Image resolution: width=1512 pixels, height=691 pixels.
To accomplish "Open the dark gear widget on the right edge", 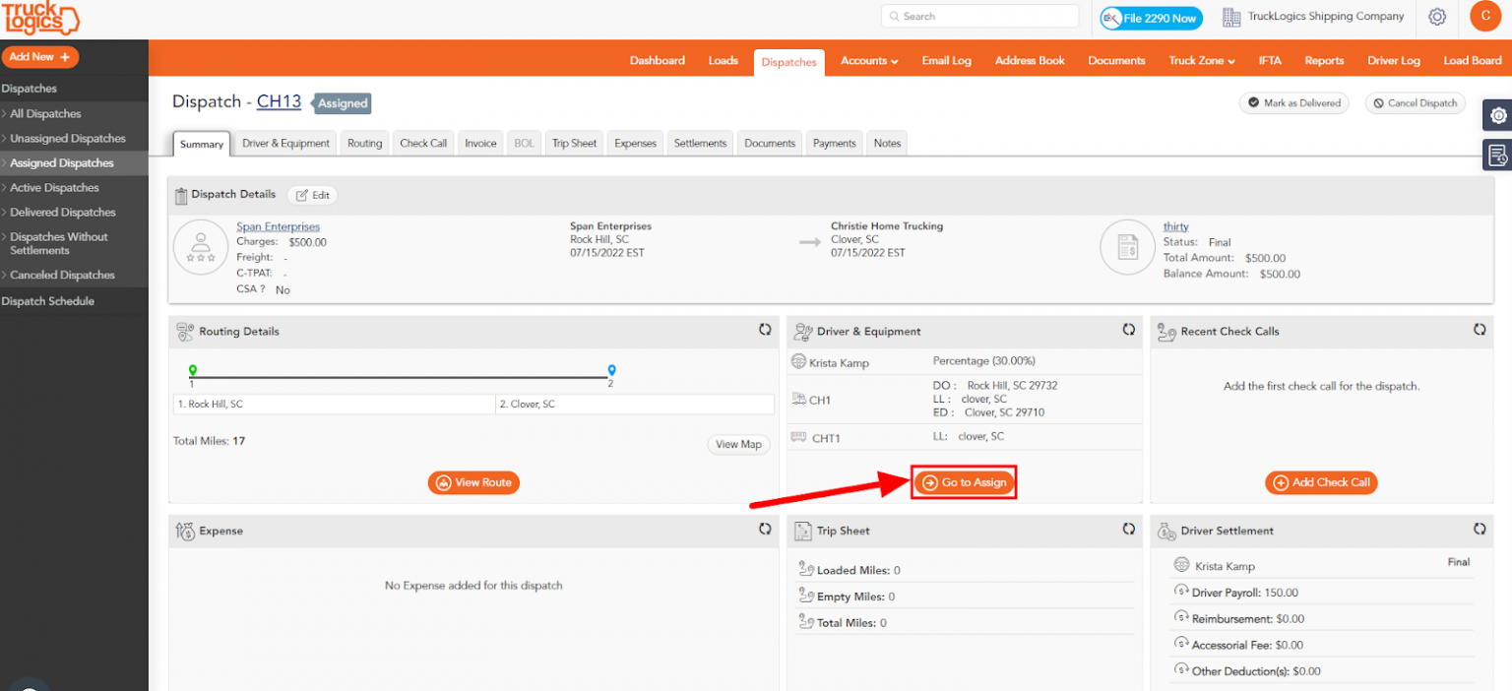I will [1497, 115].
